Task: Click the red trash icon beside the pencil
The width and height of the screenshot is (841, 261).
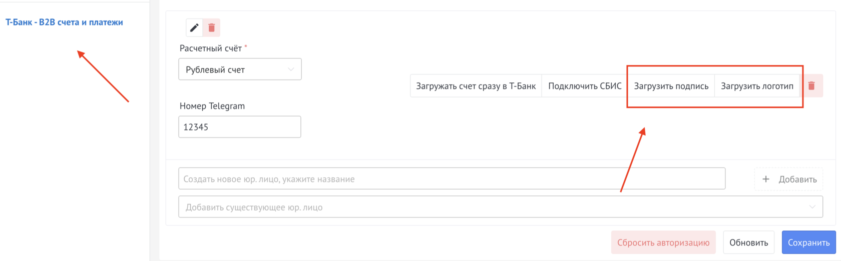Action: click(212, 27)
